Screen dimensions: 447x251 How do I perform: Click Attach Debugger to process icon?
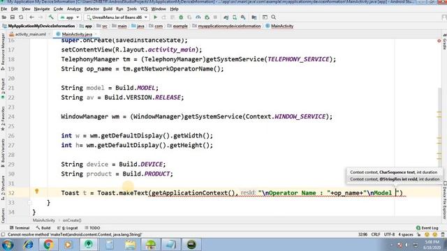[x=207, y=17]
